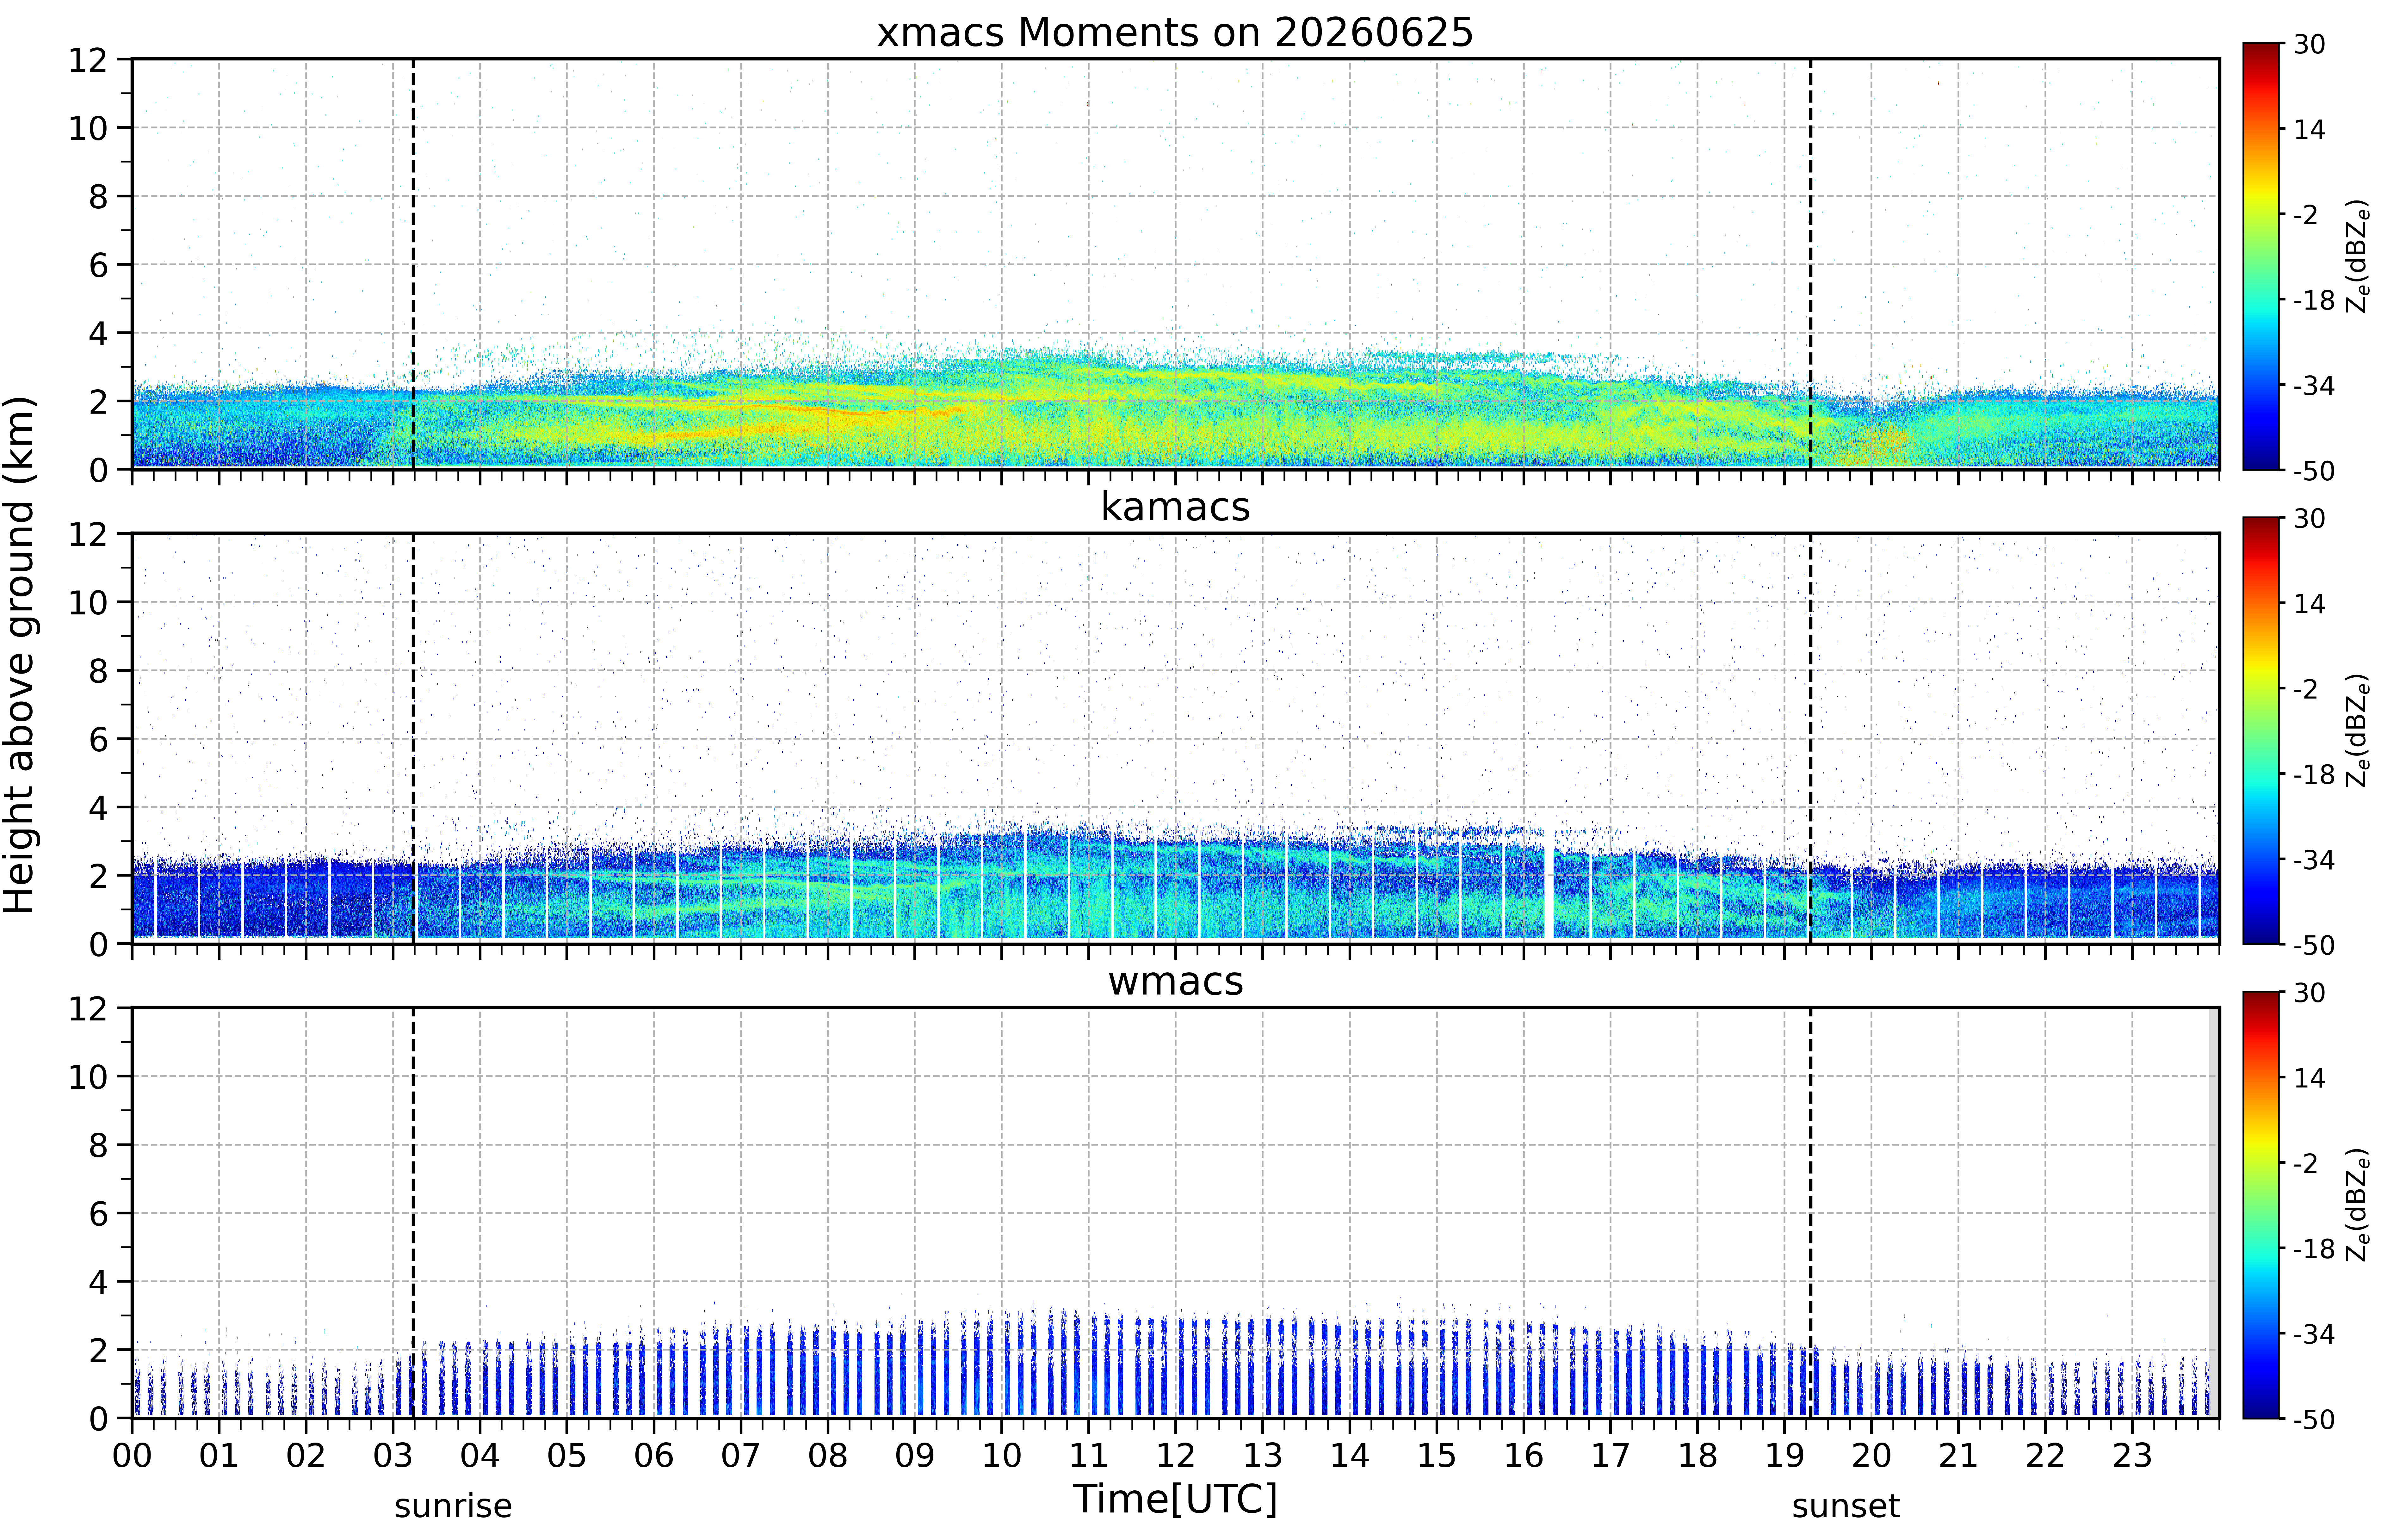2387x1540 pixels.
Task: Click the 6 km height tick of kamacs panel
Action: click(x=98, y=739)
